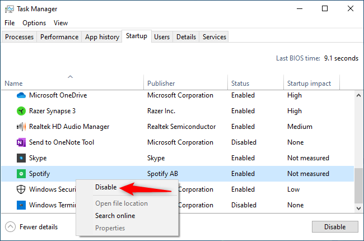Switch to the Performance tab

[59, 37]
